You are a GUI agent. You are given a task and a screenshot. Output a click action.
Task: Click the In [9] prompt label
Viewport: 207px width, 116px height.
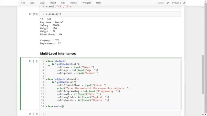pyautogui.click(x=33, y=14)
